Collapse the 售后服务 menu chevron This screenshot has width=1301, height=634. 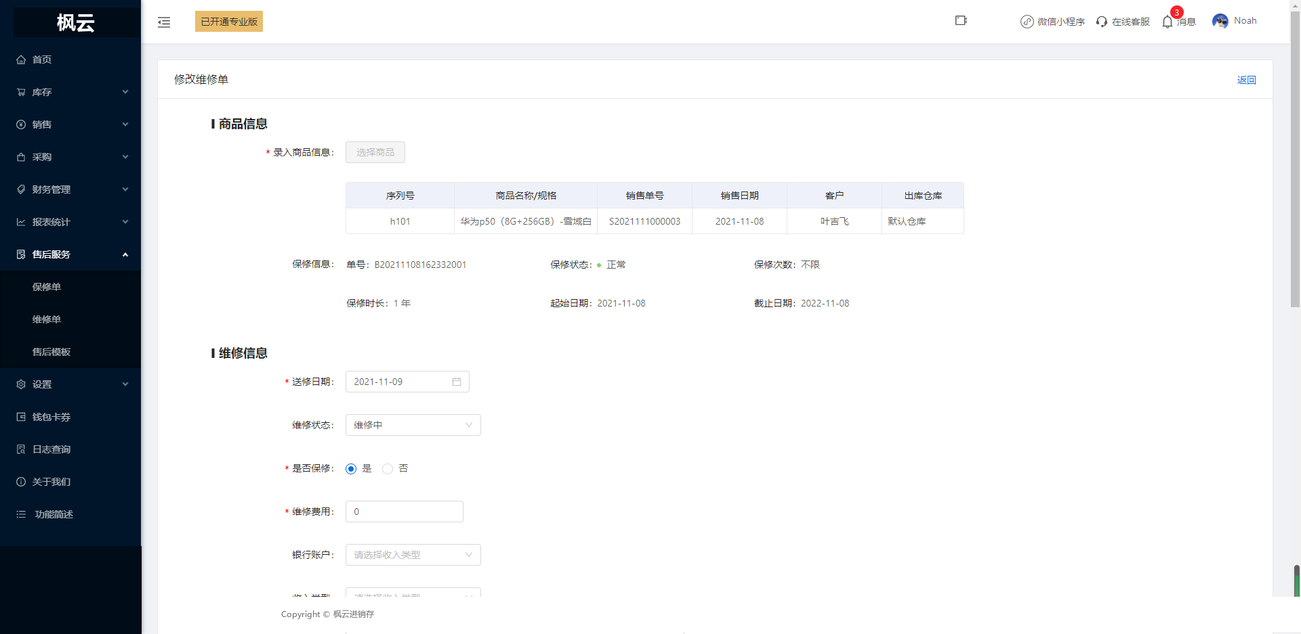[125, 254]
